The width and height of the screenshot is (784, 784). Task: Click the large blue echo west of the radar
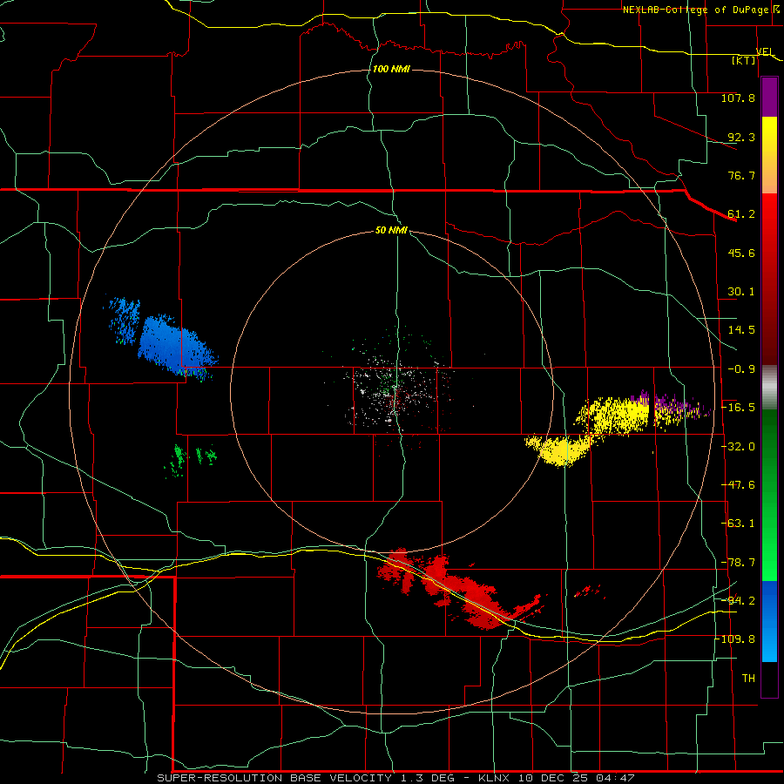coord(175,345)
